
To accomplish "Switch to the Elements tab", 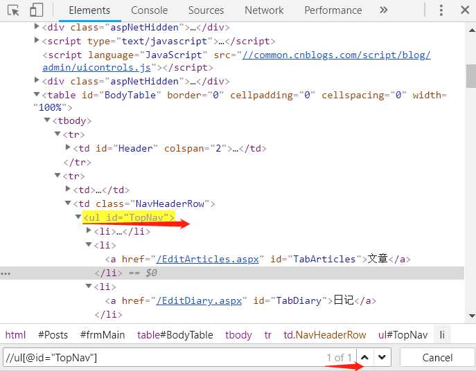I will click(x=89, y=10).
